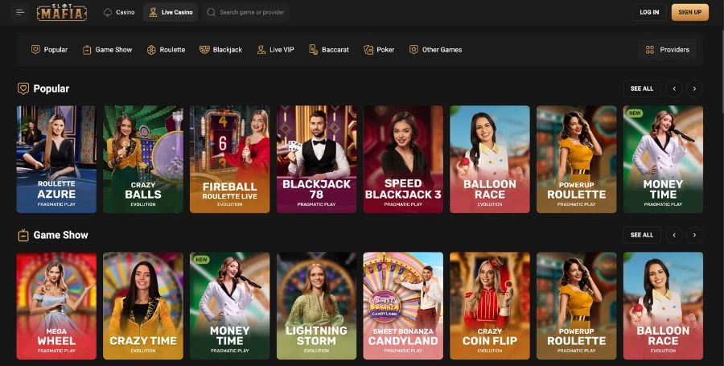Show next games in Game Show section
Screen dimensions: 724x366
point(694,235)
